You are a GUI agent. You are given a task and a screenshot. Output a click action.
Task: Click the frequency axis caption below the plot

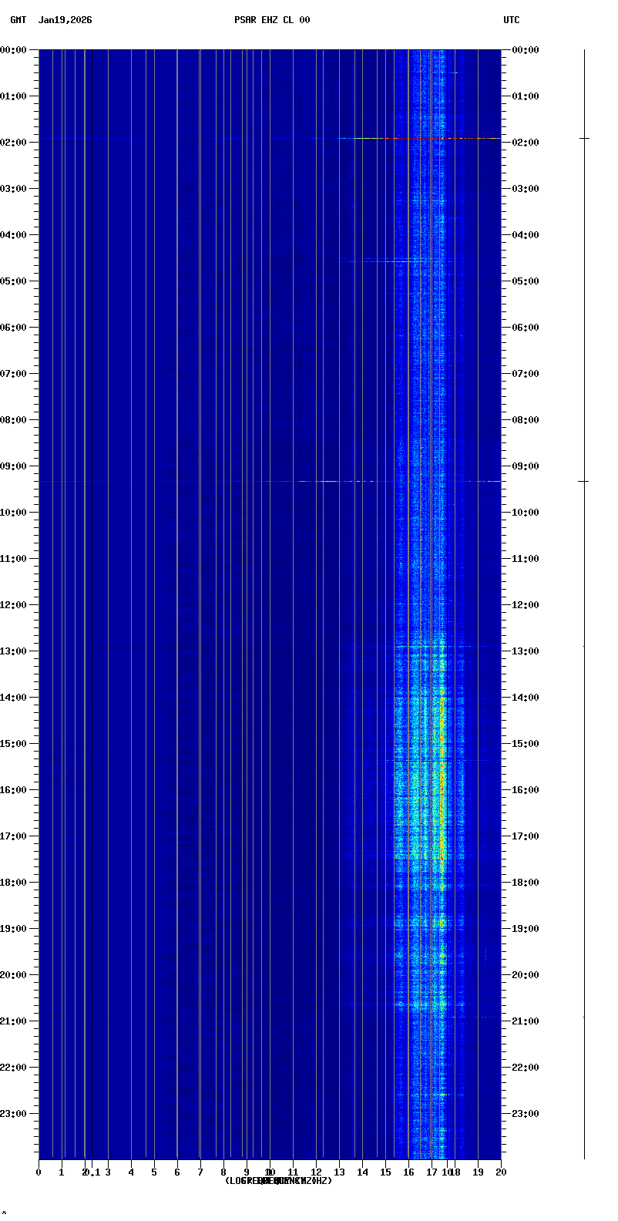[x=278, y=1181]
